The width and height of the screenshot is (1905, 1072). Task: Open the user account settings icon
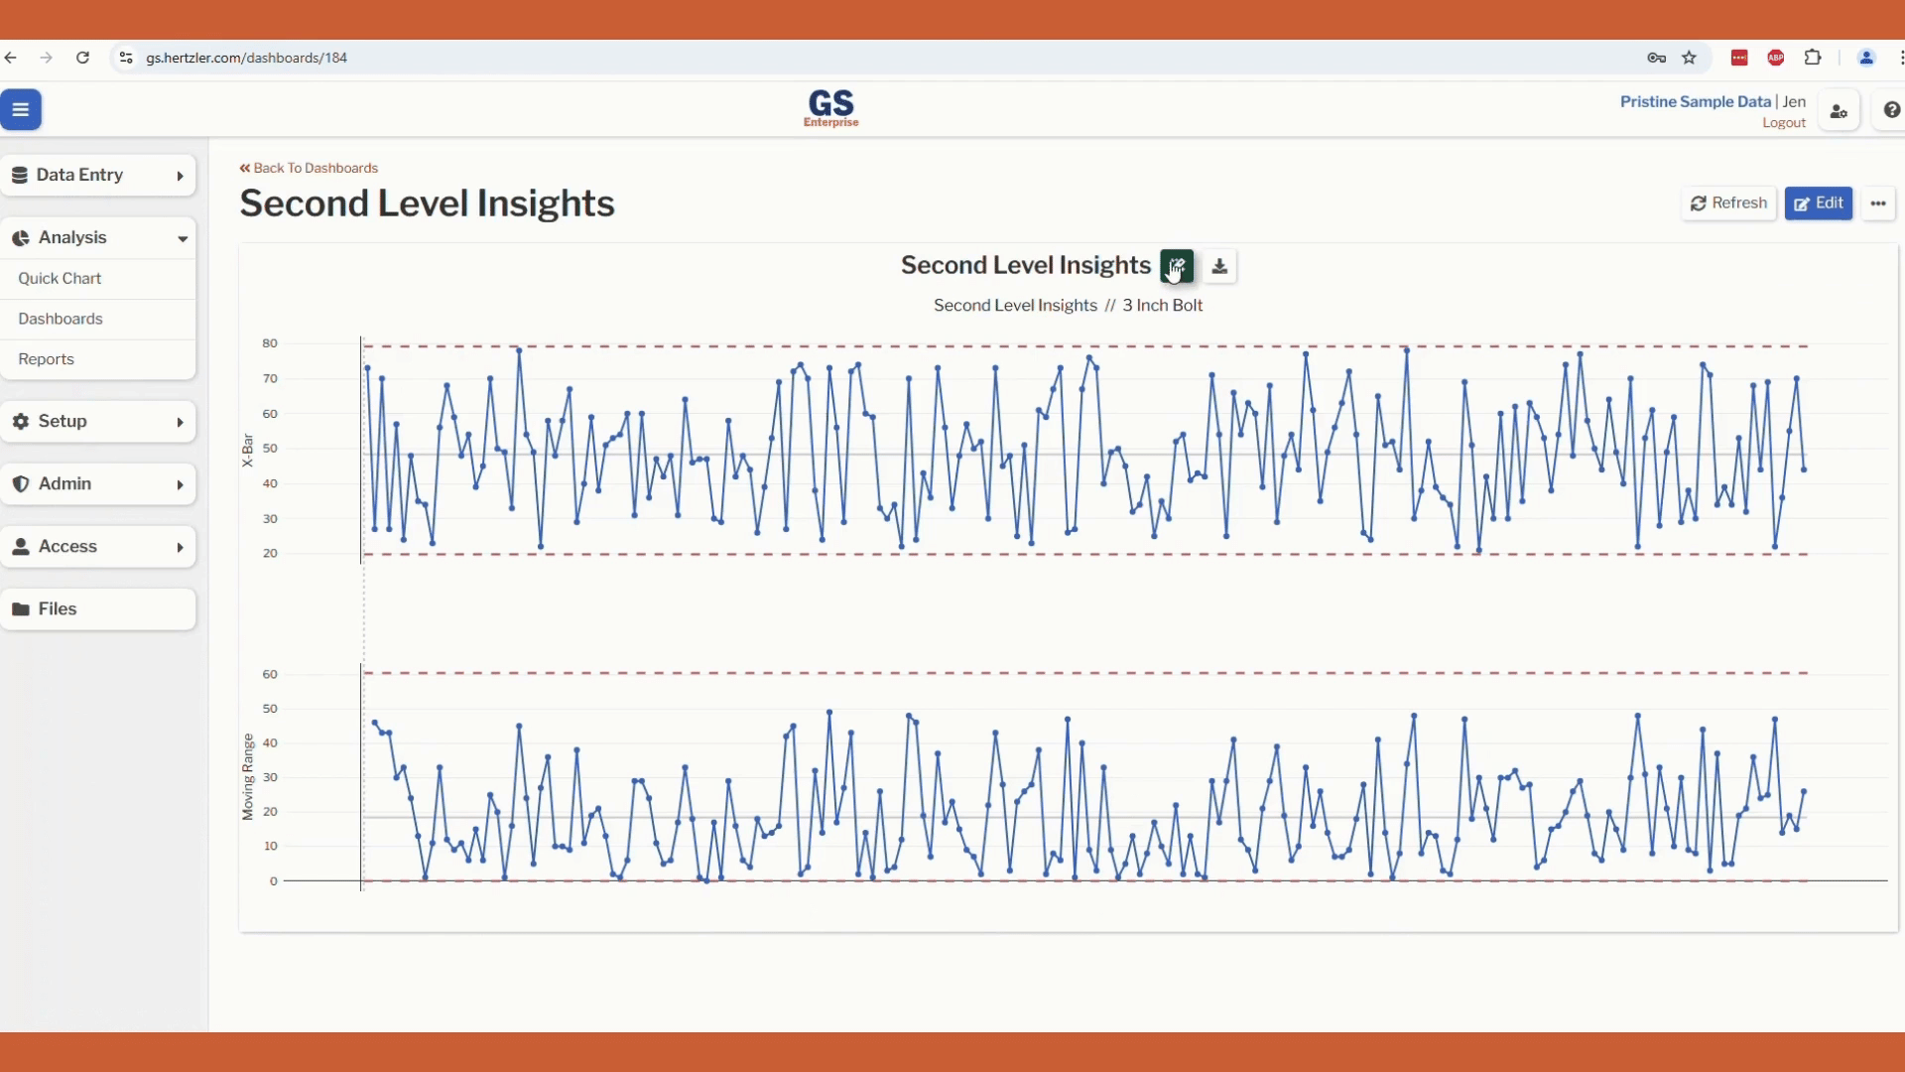point(1839,111)
